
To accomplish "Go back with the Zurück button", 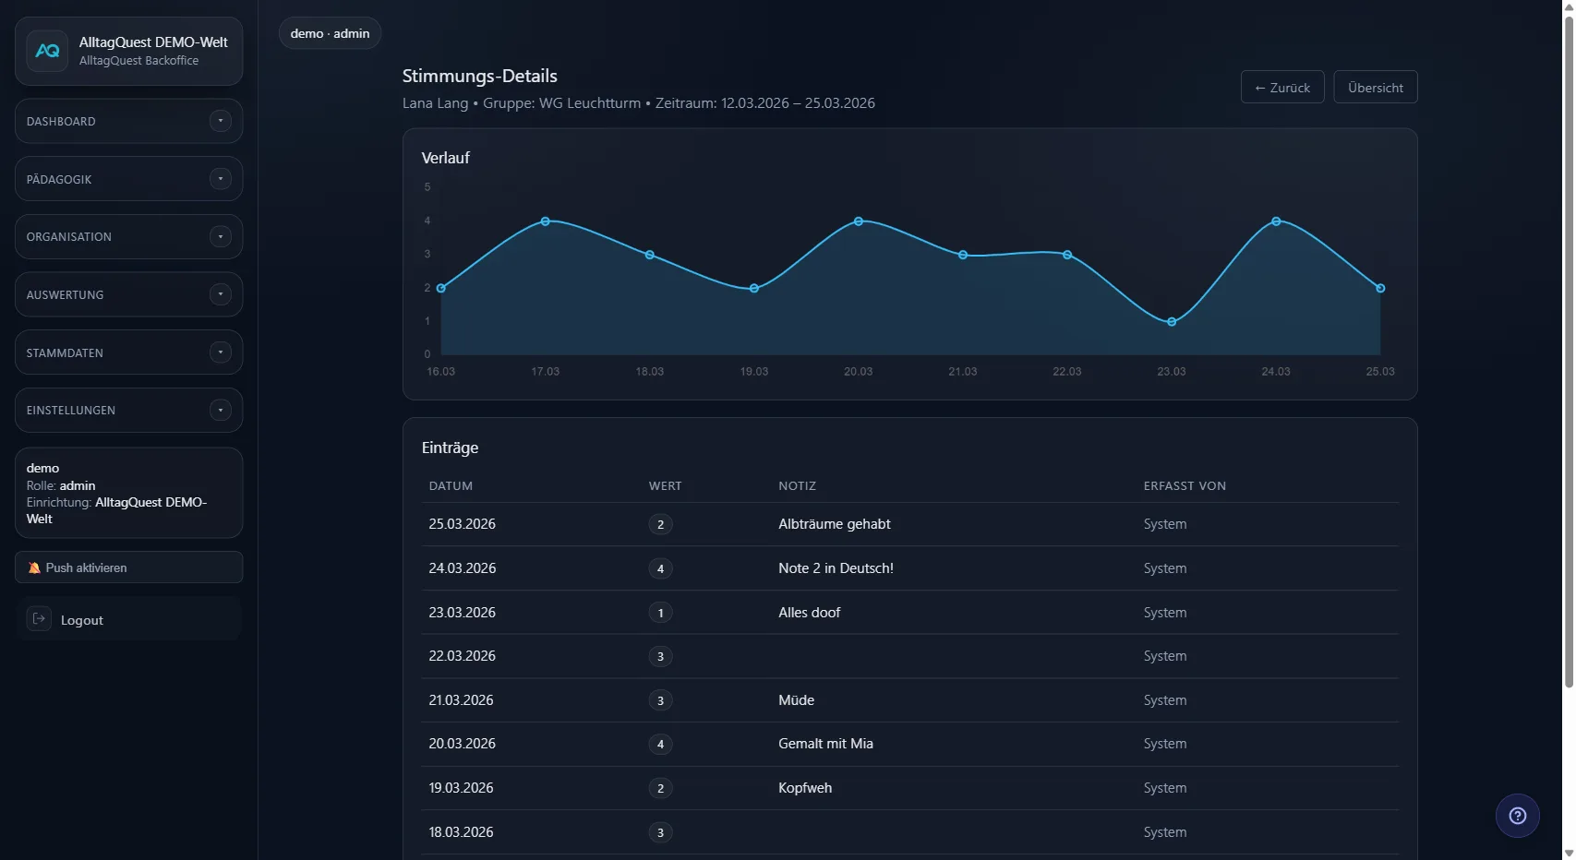I will pyautogui.click(x=1281, y=88).
